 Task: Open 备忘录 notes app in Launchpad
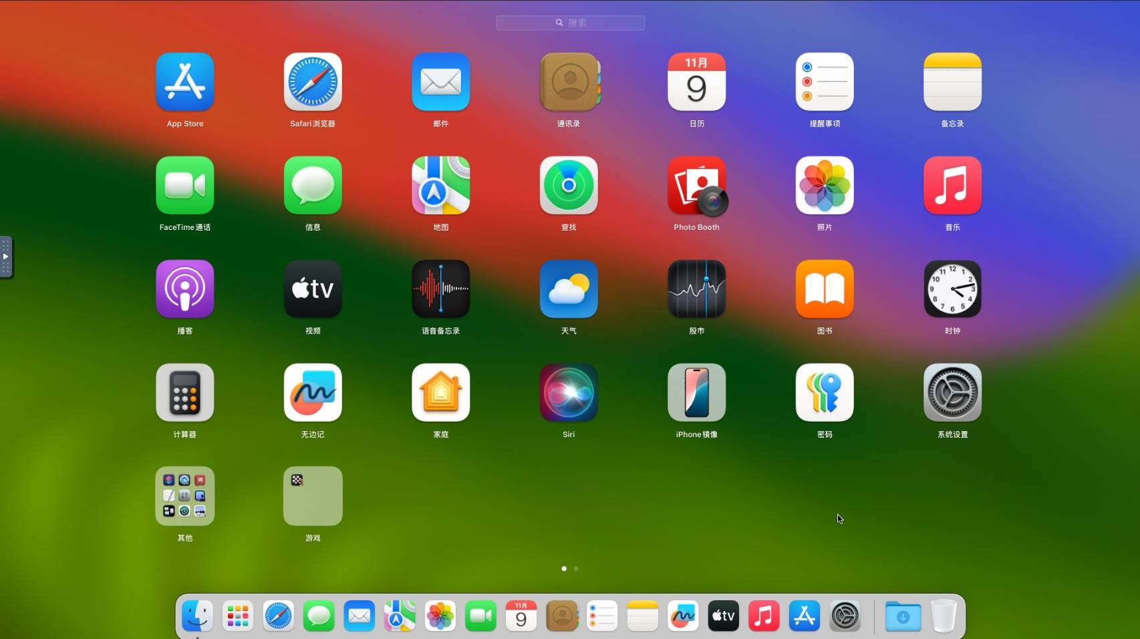tap(953, 82)
